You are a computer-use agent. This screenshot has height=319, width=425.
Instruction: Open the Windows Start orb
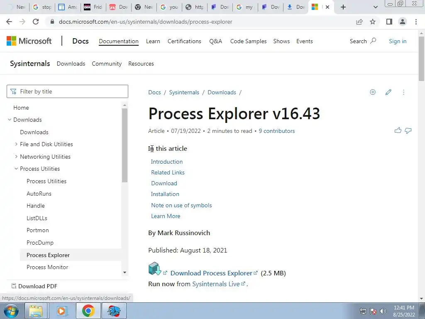click(11, 311)
